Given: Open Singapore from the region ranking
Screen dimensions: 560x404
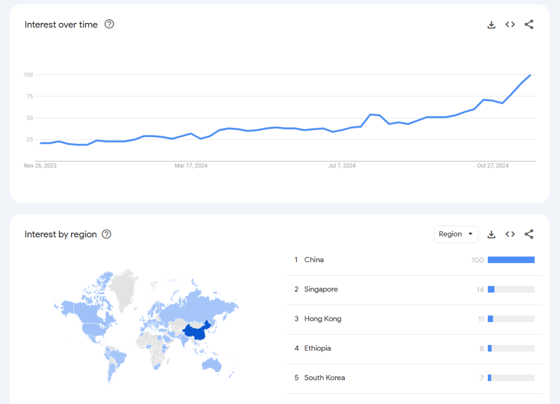Looking at the screenshot, I should tap(321, 289).
